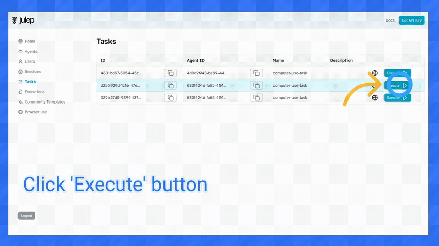Copy task ID 4831bd67-5954-45c

(x=170, y=73)
